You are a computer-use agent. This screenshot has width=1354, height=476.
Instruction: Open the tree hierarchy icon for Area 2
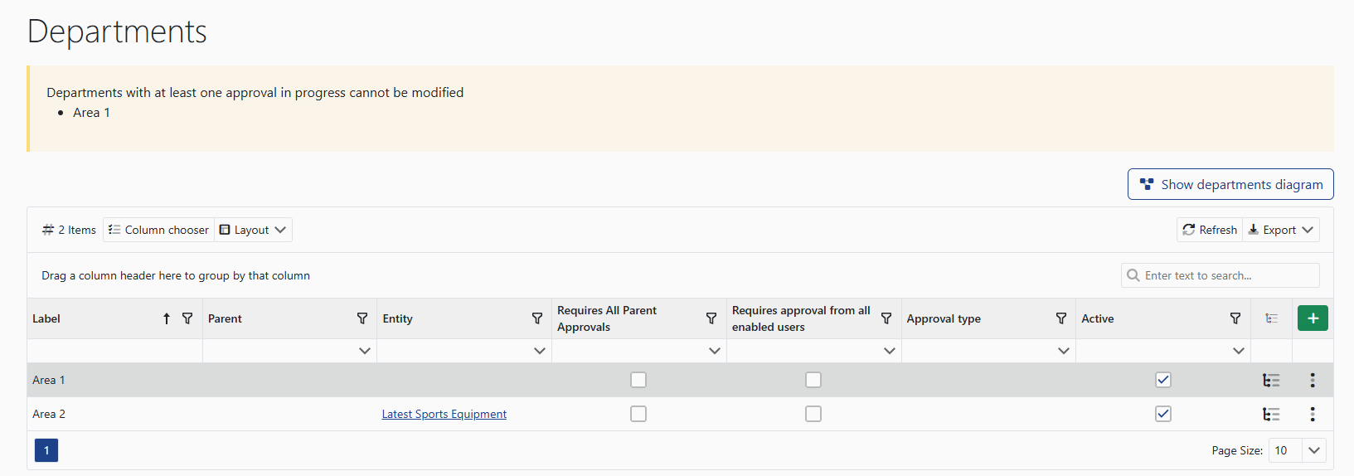point(1271,414)
